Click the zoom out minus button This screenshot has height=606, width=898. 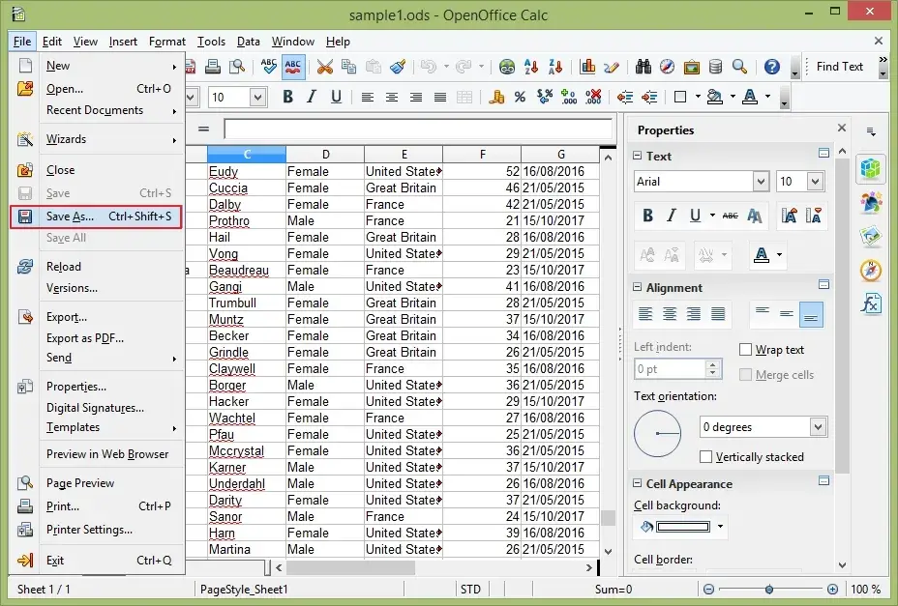[709, 590]
